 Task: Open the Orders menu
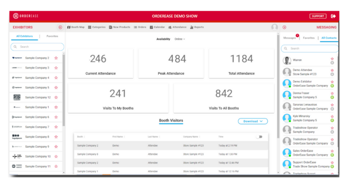pyautogui.click(x=140, y=27)
